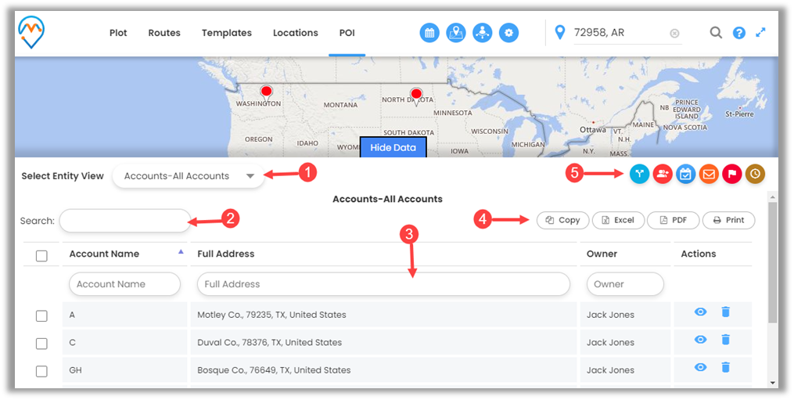Screen dimensions: 794x400
Task: Click the red users assign icon
Action: 663,174
